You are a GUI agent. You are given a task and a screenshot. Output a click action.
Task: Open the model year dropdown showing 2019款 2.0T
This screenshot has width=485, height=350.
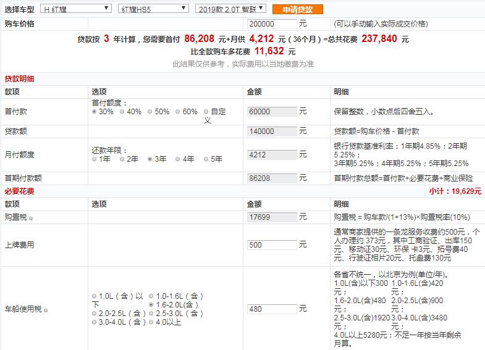pyautogui.click(x=230, y=9)
